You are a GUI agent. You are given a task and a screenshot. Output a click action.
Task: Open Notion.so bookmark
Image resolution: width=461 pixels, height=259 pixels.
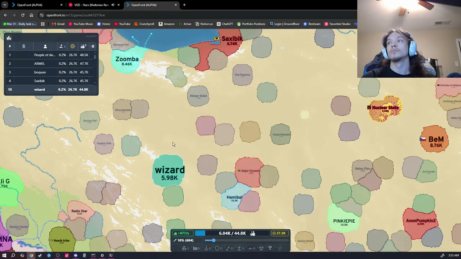204,24
